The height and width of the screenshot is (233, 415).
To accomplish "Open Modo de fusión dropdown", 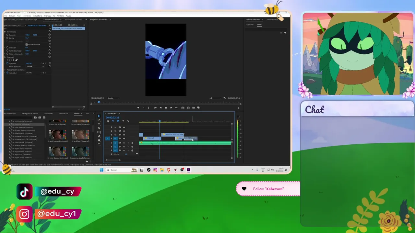I will point(35,67).
